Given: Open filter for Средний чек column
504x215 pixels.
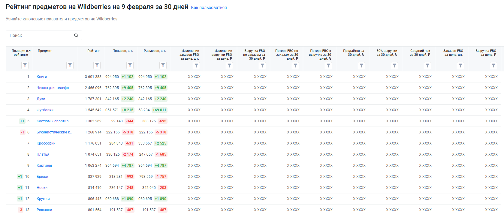Looking at the screenshot, I should point(427,65).
